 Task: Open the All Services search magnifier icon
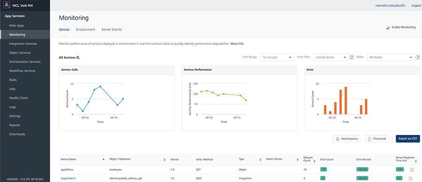pos(78,58)
